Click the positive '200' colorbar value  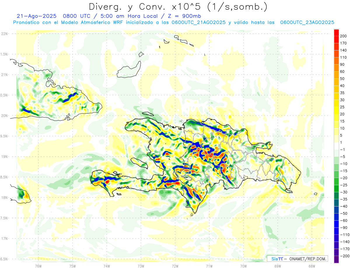click(x=344, y=36)
